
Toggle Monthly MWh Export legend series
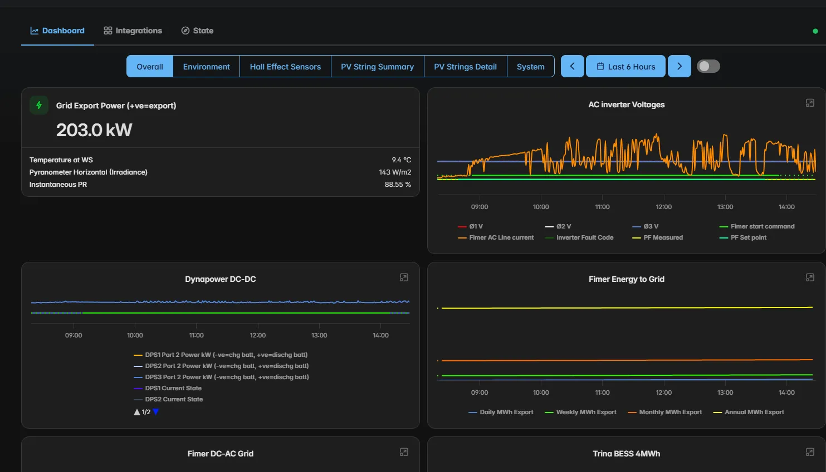664,412
